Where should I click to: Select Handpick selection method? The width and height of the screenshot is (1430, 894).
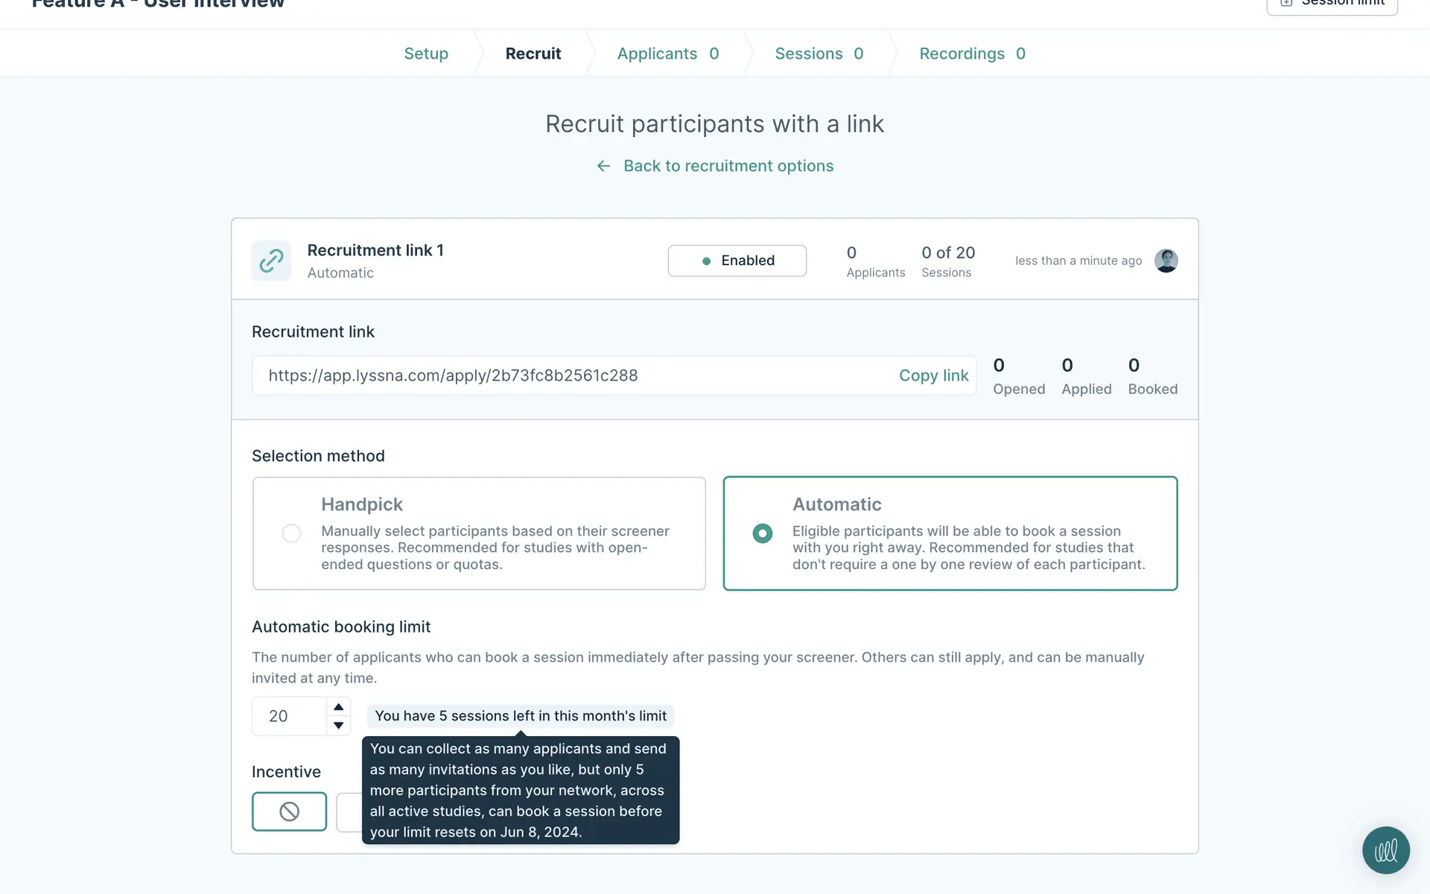291,533
